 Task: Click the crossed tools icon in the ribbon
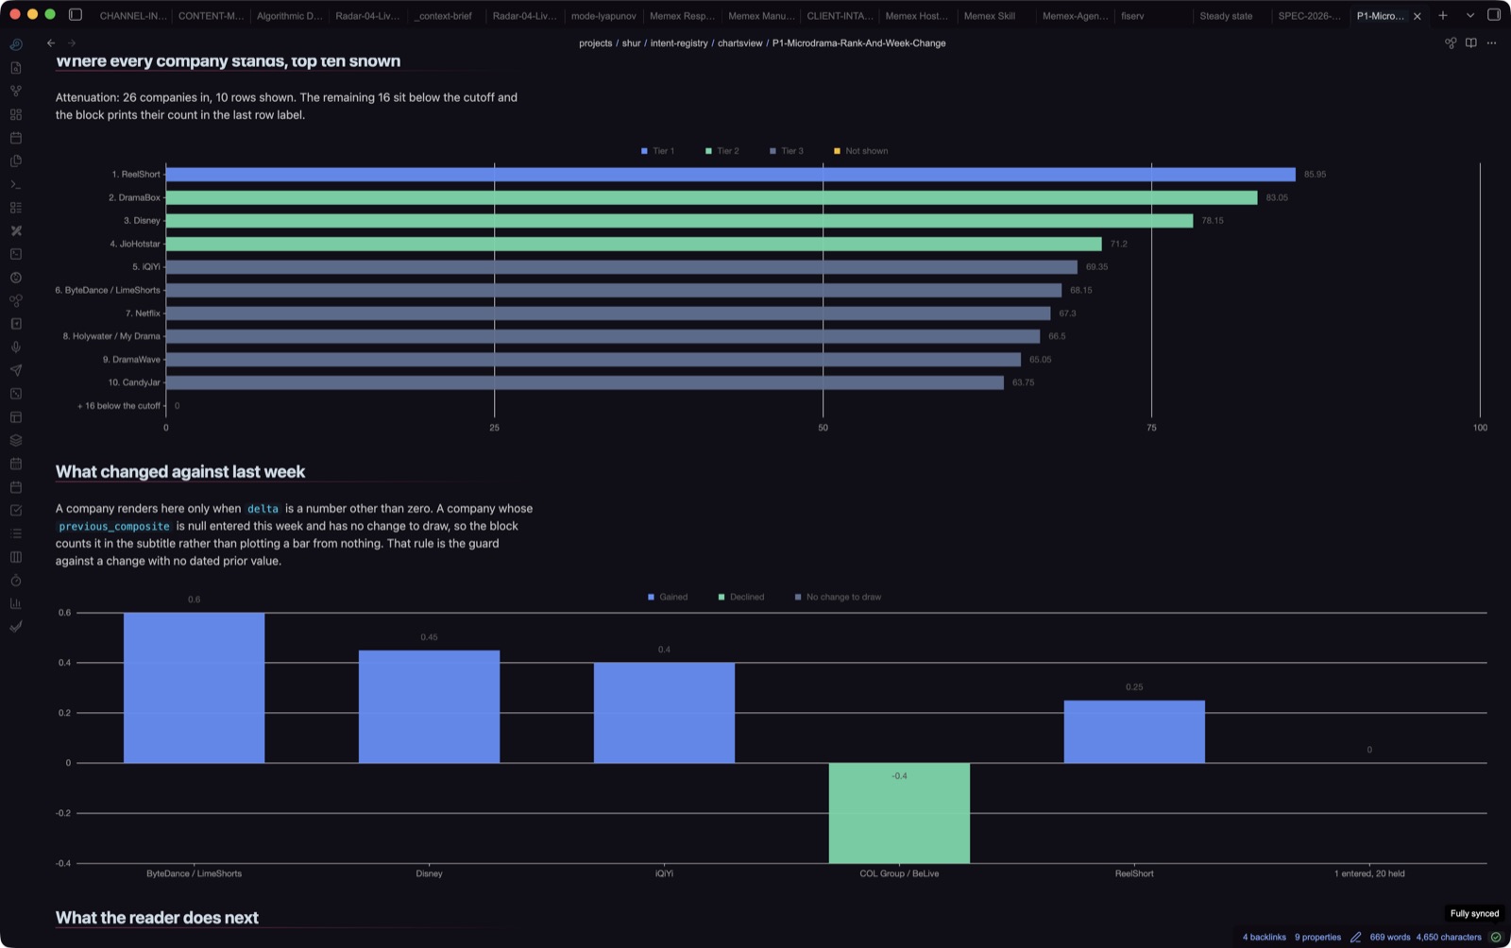pyautogui.click(x=16, y=230)
